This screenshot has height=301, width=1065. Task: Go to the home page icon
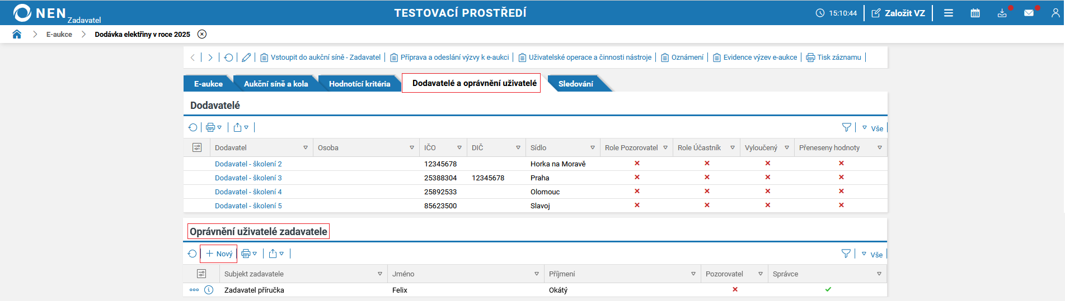pos(17,34)
